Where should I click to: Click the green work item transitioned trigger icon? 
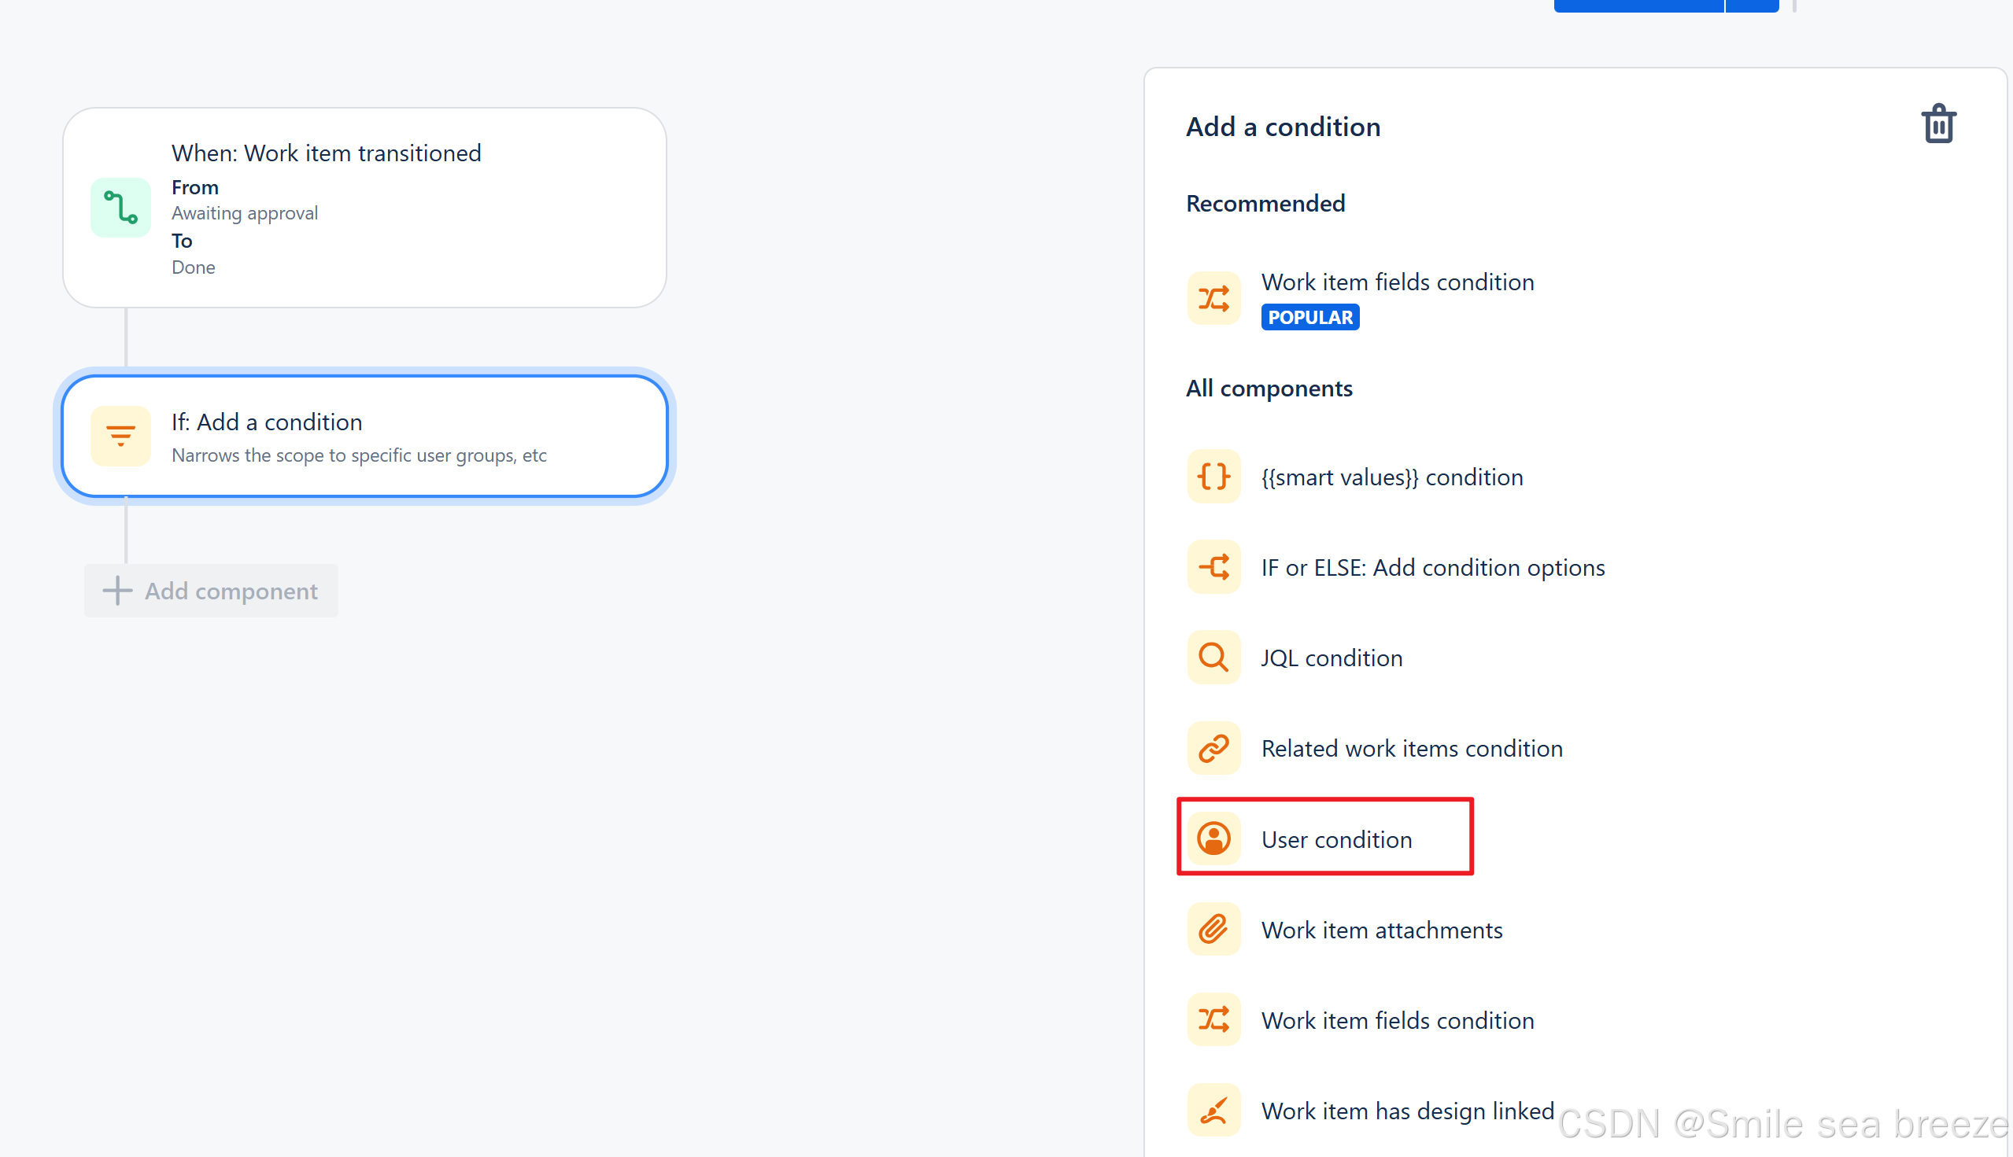[120, 207]
